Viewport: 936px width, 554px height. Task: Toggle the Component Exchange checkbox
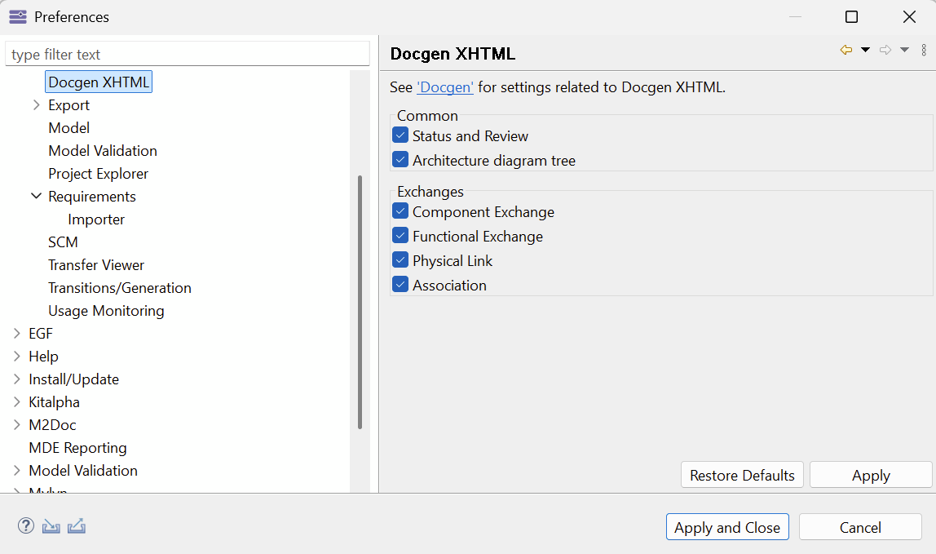pos(400,211)
